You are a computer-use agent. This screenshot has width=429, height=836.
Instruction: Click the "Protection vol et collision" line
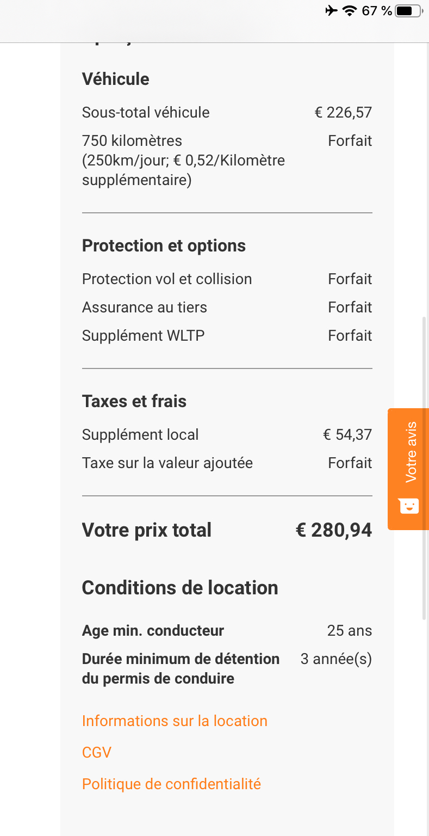point(167,279)
